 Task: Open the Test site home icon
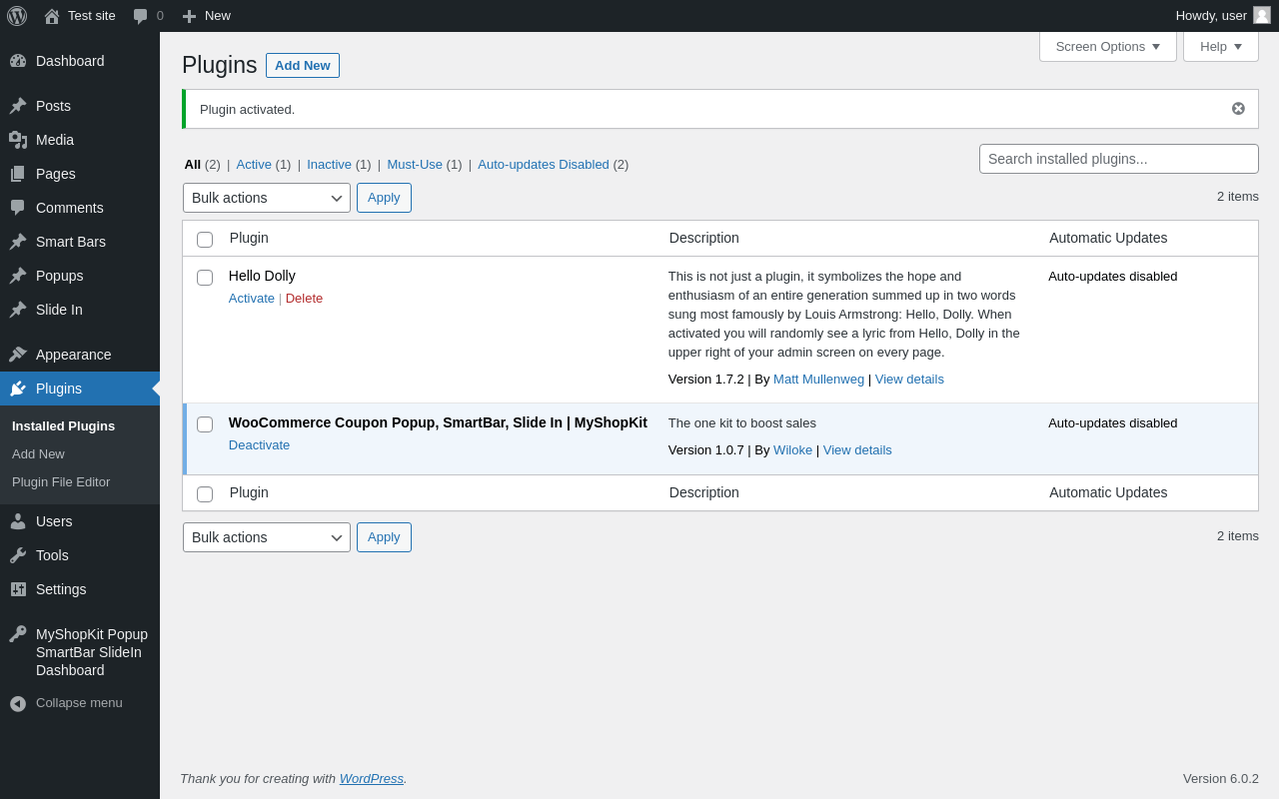click(52, 16)
